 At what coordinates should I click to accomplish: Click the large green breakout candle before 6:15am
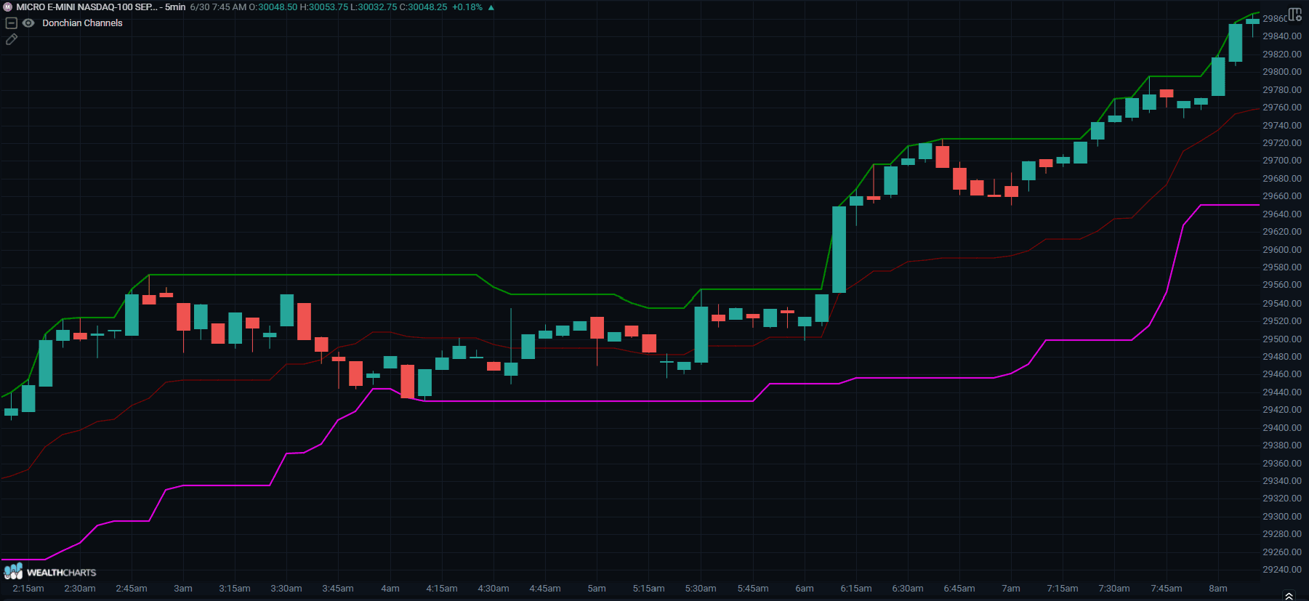click(x=839, y=249)
